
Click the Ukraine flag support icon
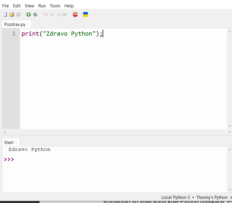85,14
